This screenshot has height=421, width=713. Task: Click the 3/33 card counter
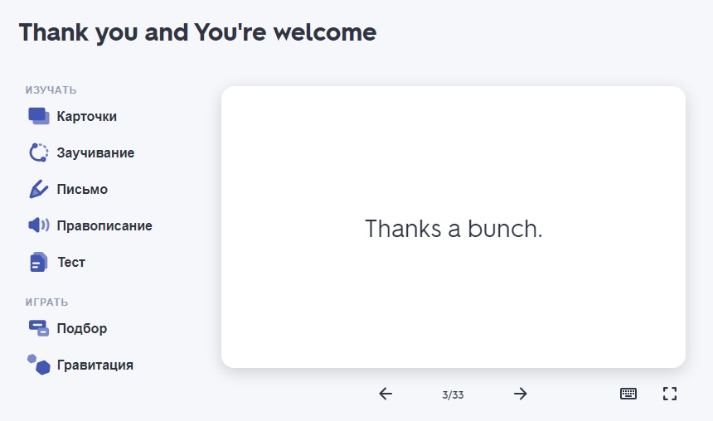[453, 395]
